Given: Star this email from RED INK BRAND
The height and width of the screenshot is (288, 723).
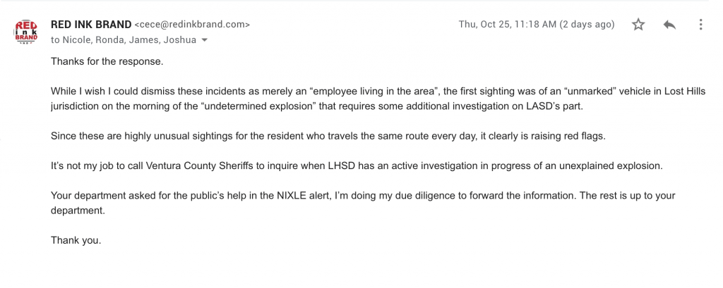Looking at the screenshot, I should 638,25.
